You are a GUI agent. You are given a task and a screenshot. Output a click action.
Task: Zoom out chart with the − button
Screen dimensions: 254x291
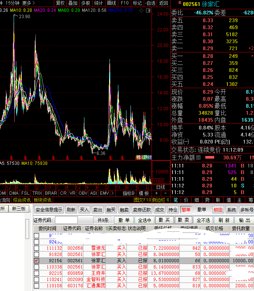pos(165,193)
